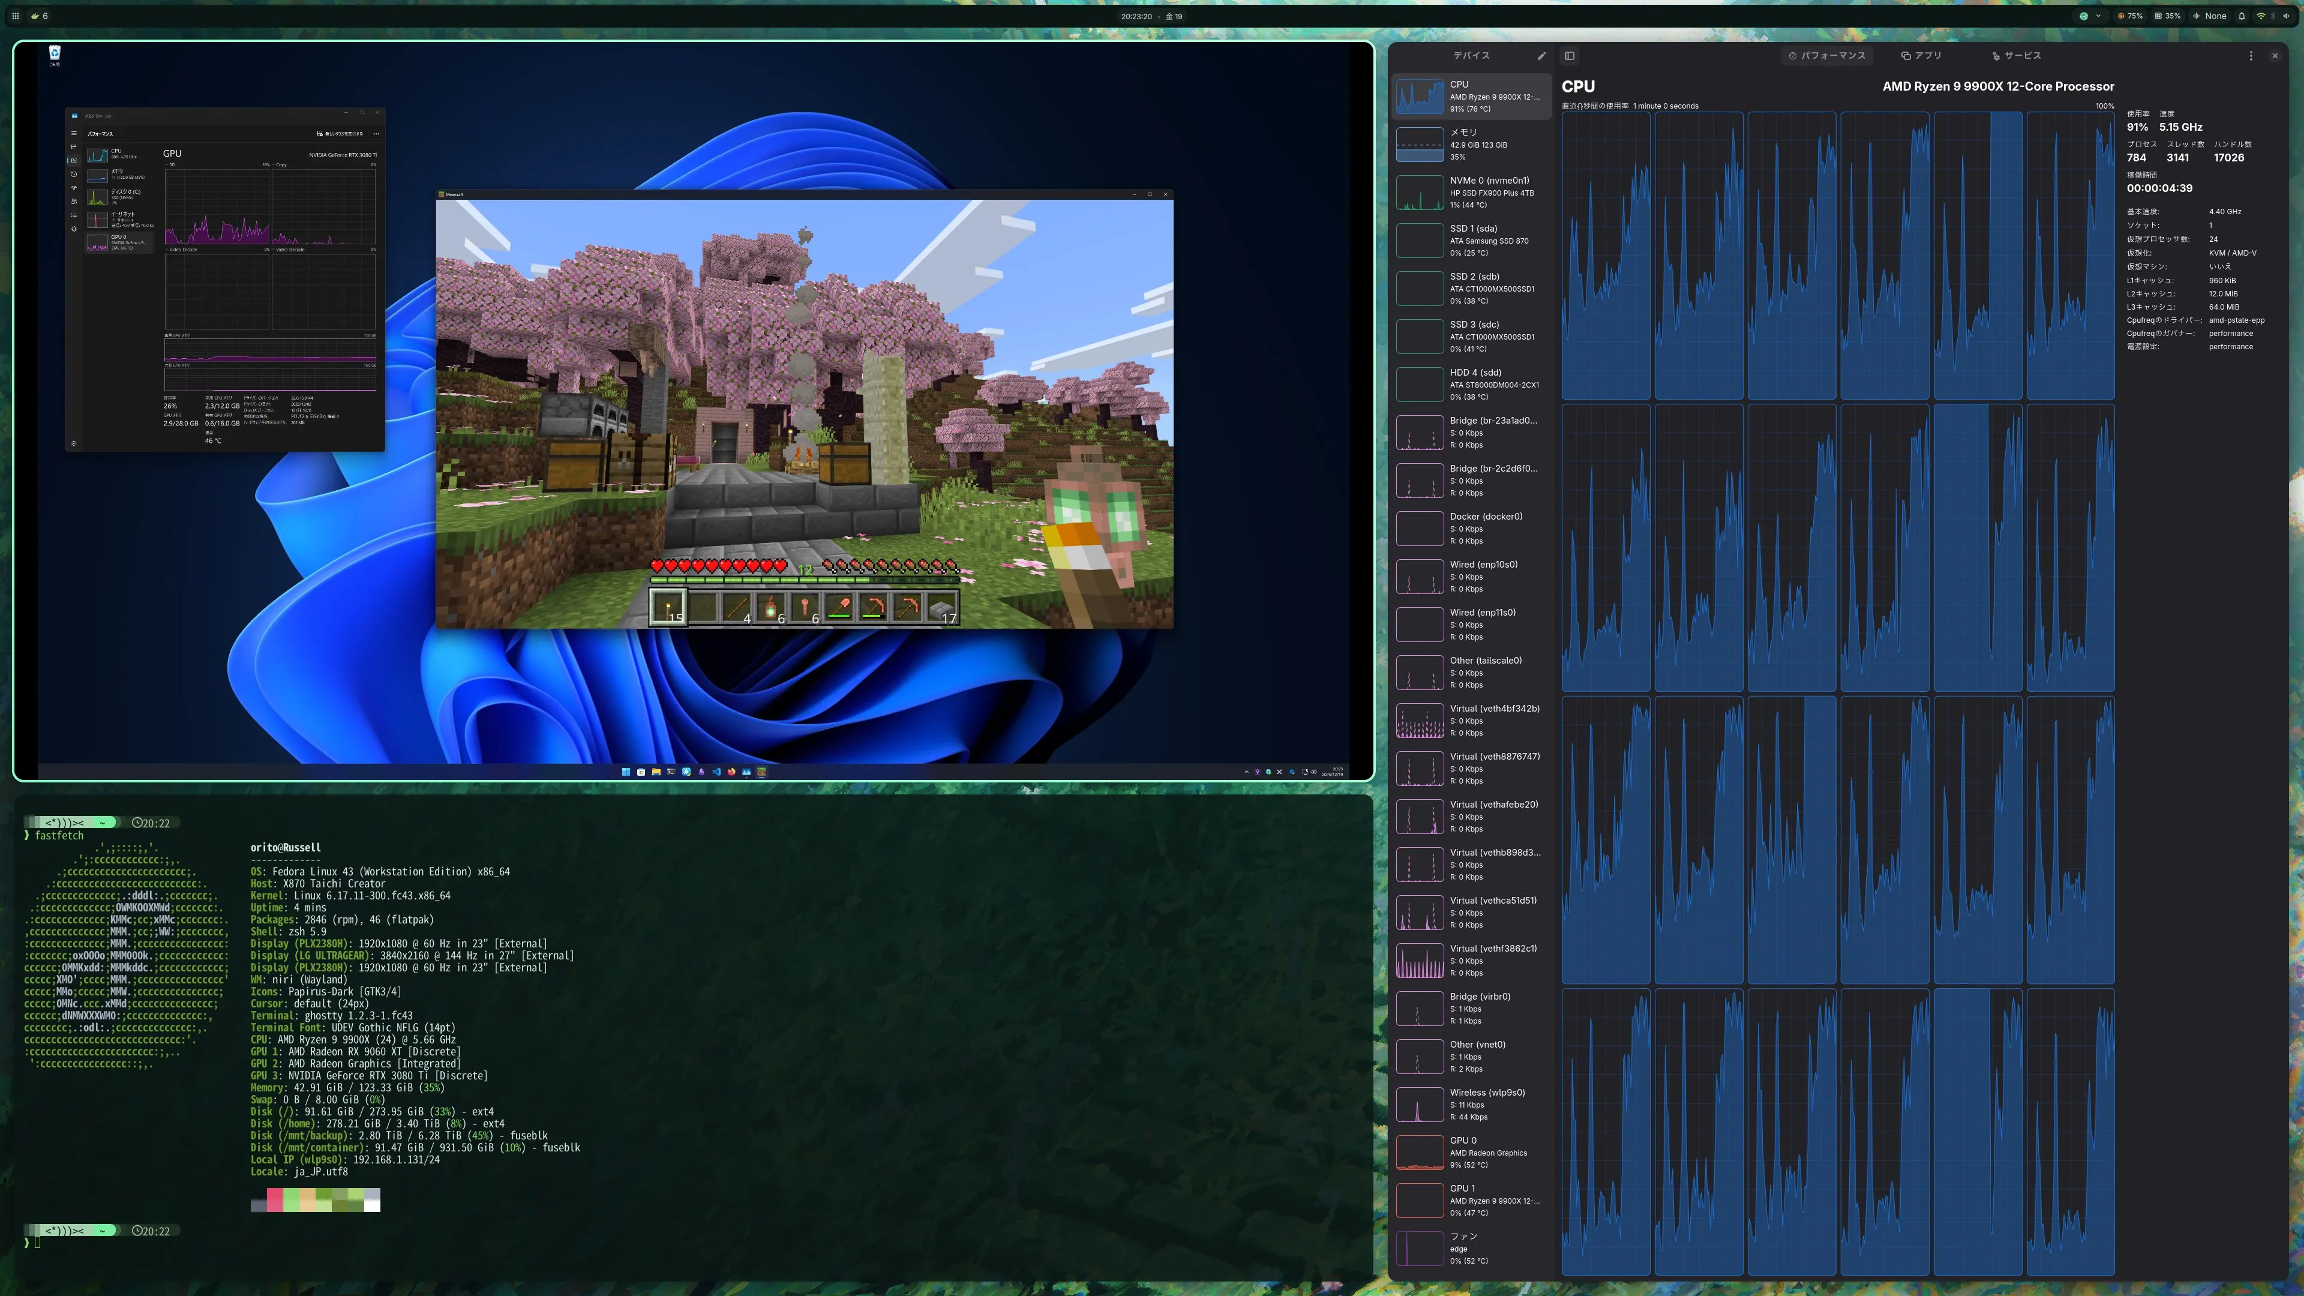Open Task Manager settings gear icon
This screenshot has height=1296, width=2304.
[74, 443]
